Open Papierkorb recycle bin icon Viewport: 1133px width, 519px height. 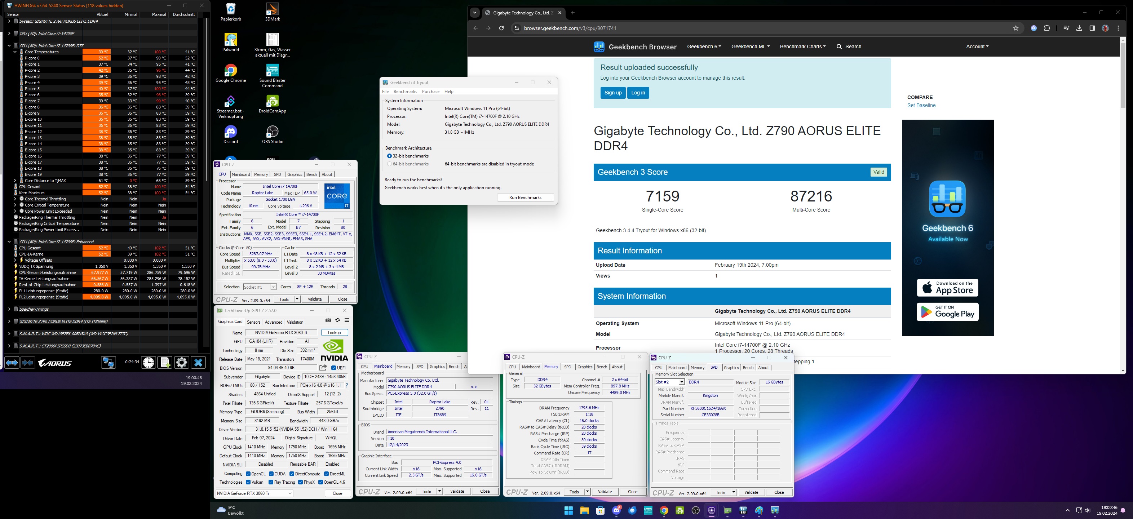click(231, 12)
